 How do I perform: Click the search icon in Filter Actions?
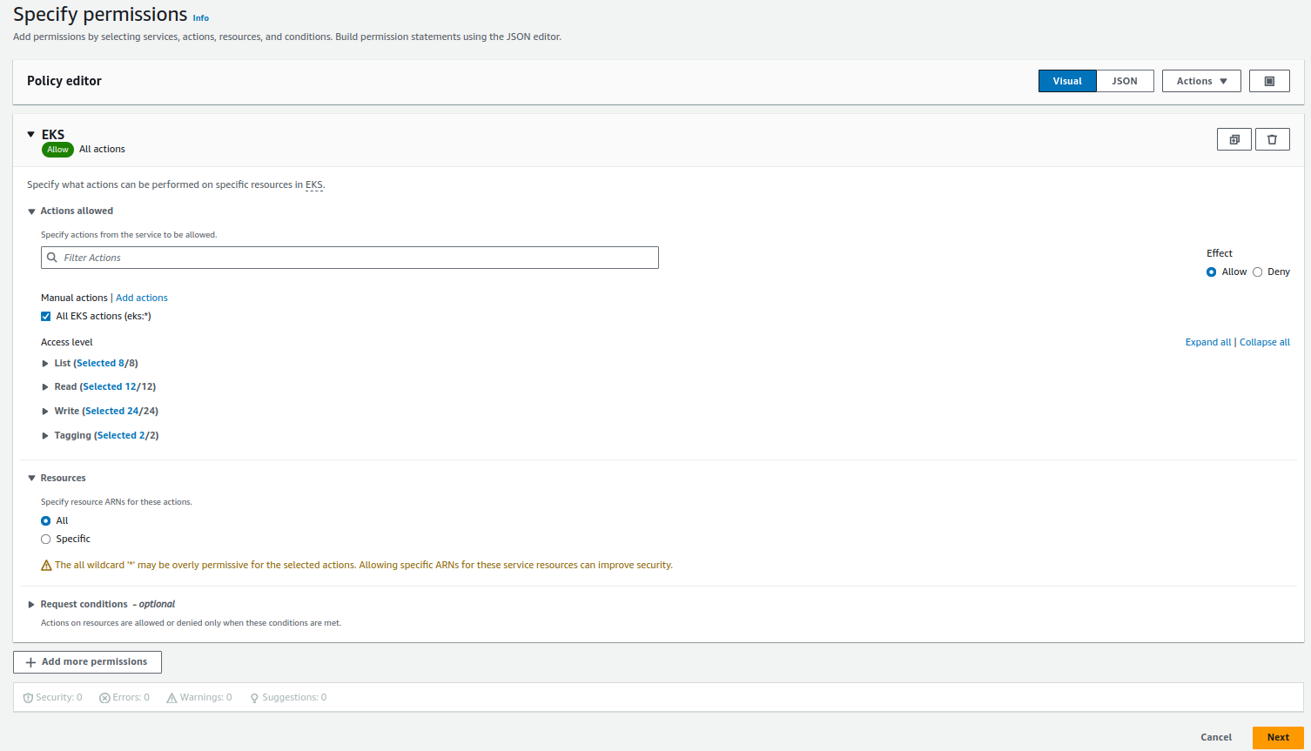[x=52, y=258]
